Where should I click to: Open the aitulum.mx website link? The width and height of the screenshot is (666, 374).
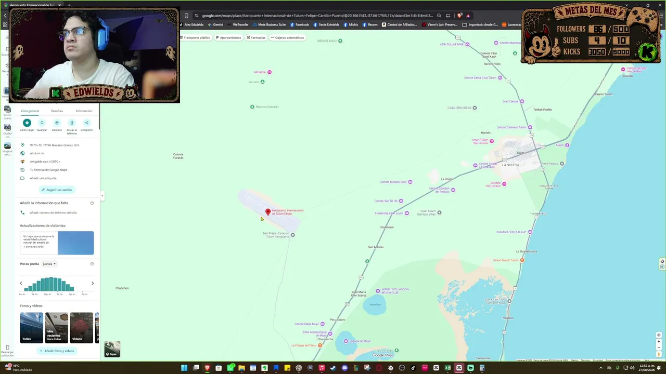click(x=37, y=153)
